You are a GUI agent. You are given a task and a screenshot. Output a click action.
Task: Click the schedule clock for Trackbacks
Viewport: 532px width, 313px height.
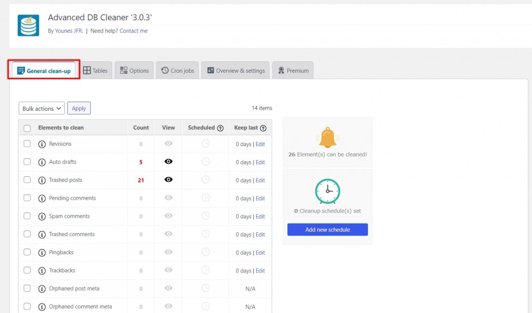pos(206,270)
